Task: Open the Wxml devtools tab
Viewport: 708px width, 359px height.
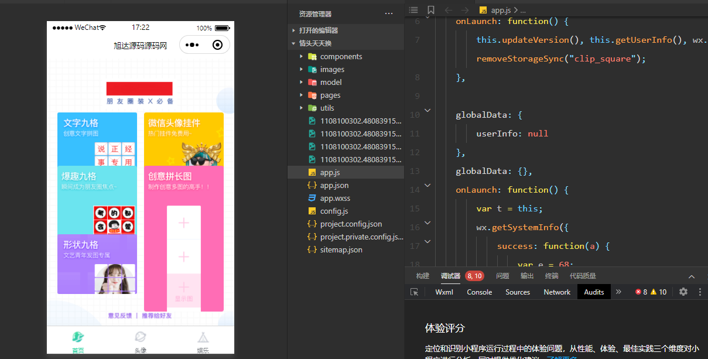Action: click(x=444, y=292)
